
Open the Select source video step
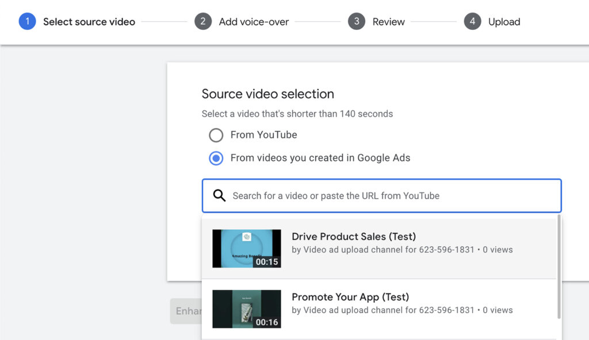click(x=89, y=21)
